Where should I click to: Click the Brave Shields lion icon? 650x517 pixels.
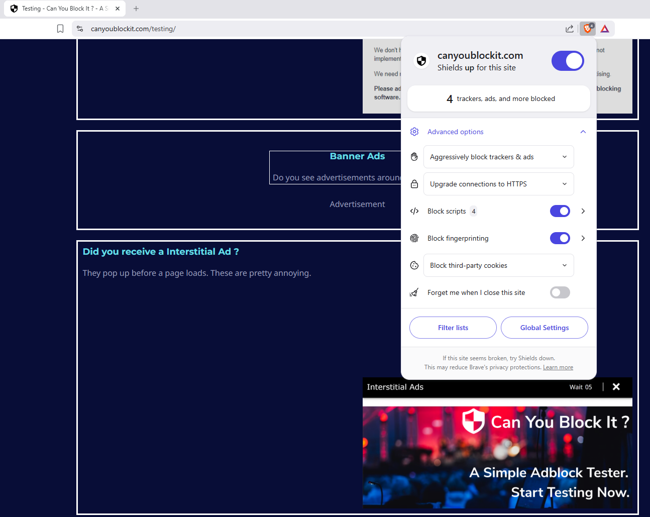587,29
